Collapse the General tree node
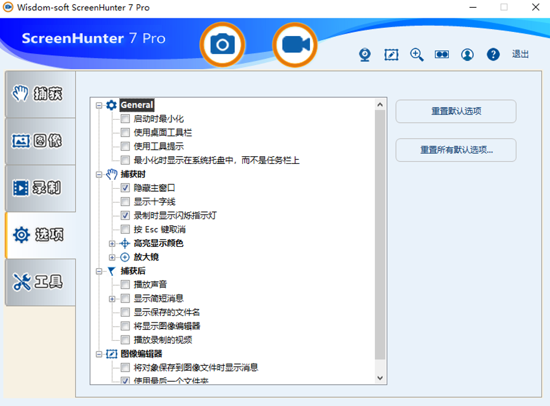The image size is (550, 406). pyautogui.click(x=99, y=105)
